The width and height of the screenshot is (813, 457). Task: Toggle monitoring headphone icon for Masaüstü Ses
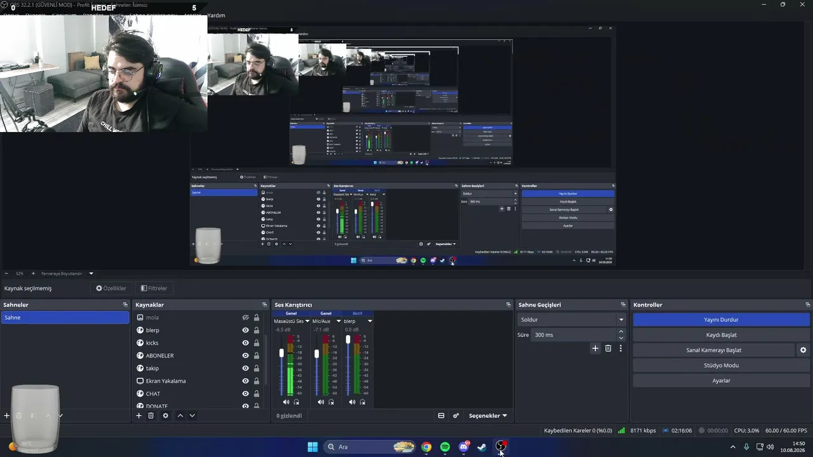click(297, 402)
